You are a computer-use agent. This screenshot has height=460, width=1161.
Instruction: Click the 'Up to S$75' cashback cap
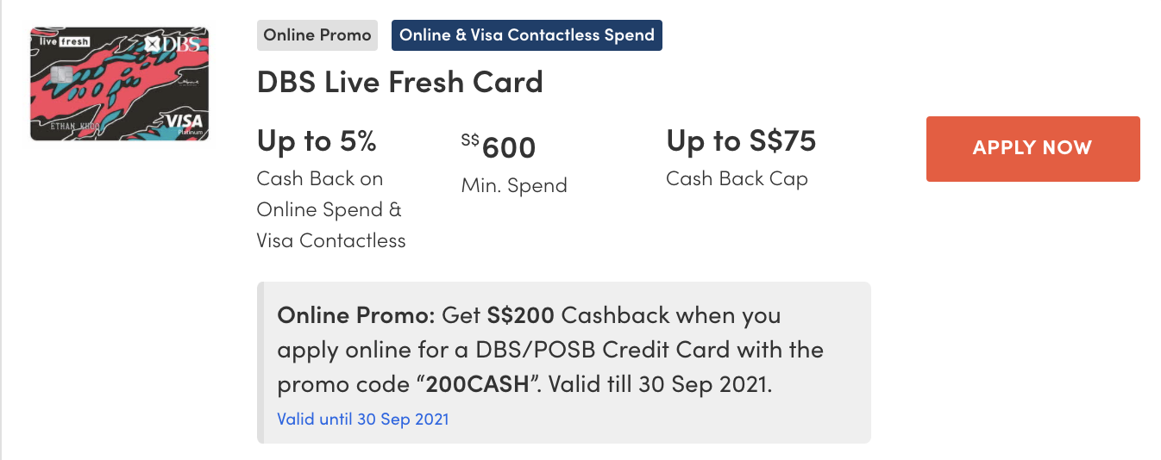tap(740, 140)
